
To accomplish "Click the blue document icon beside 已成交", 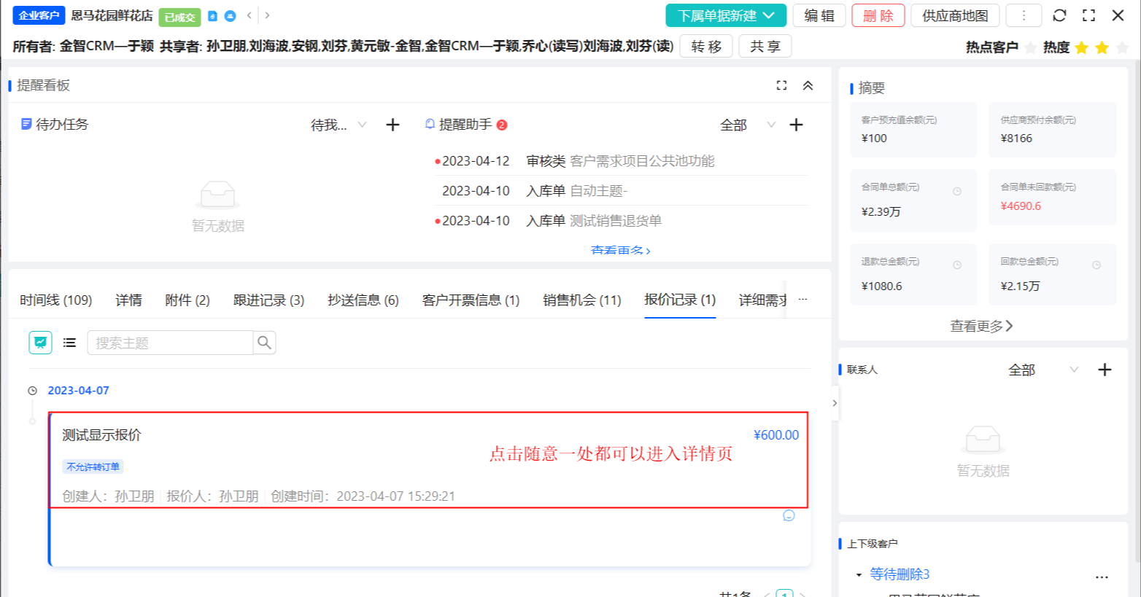I will click(x=213, y=16).
